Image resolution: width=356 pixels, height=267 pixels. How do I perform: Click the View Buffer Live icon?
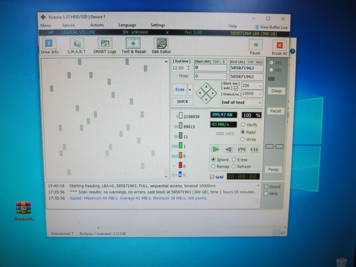257,27
